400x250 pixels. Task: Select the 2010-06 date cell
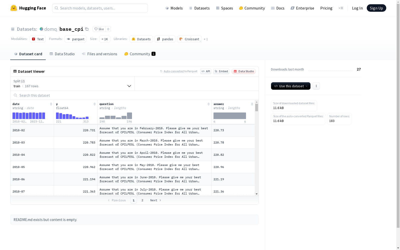(x=32, y=179)
